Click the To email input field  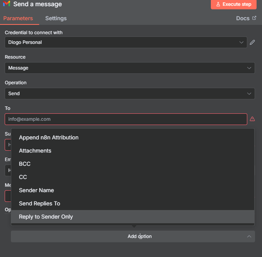coord(126,119)
